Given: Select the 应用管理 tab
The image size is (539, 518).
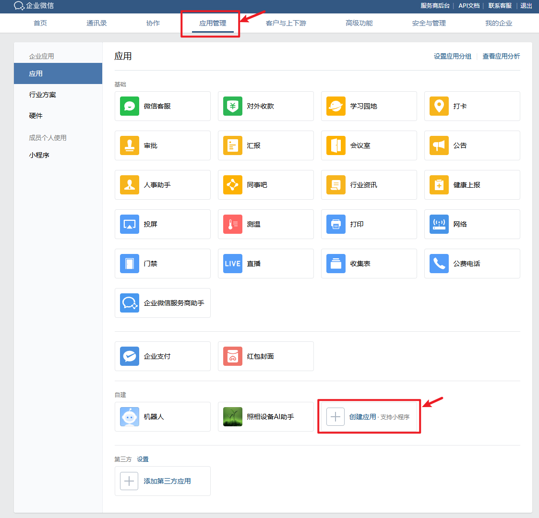Looking at the screenshot, I should click(x=213, y=23).
